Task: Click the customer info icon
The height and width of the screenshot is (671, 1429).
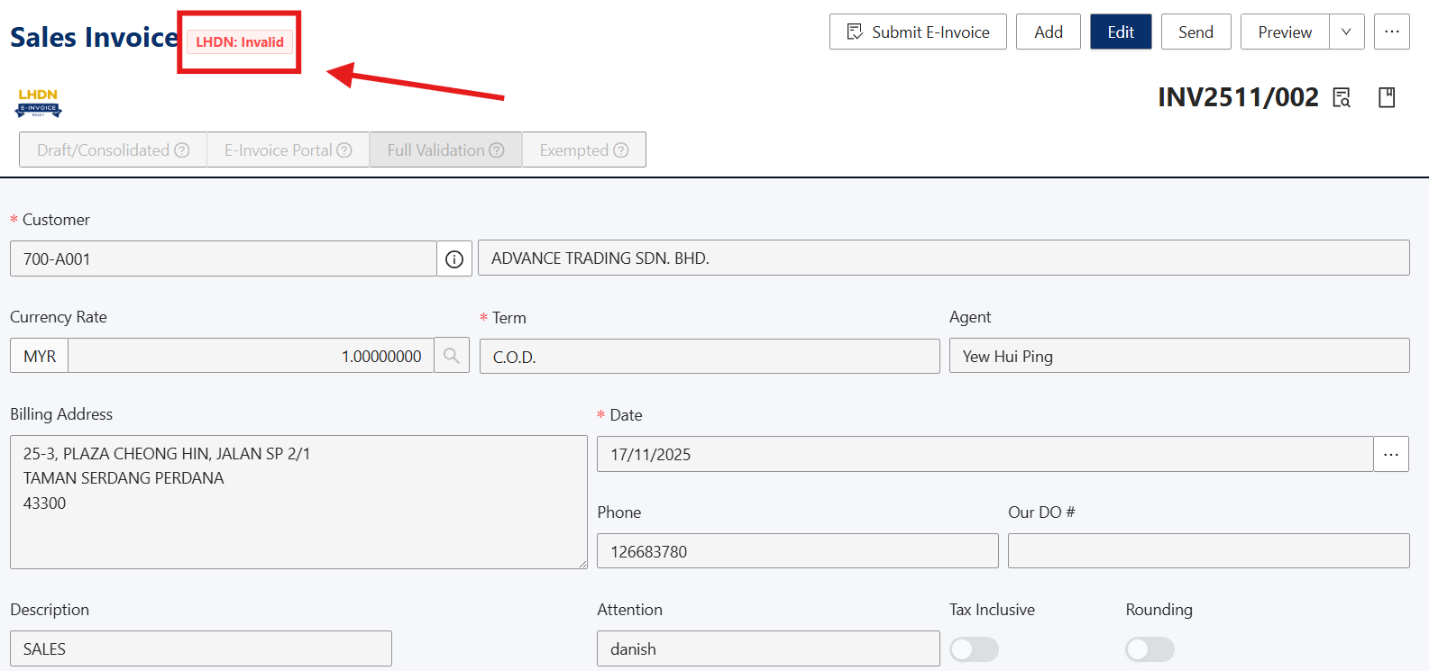Action: [x=454, y=259]
